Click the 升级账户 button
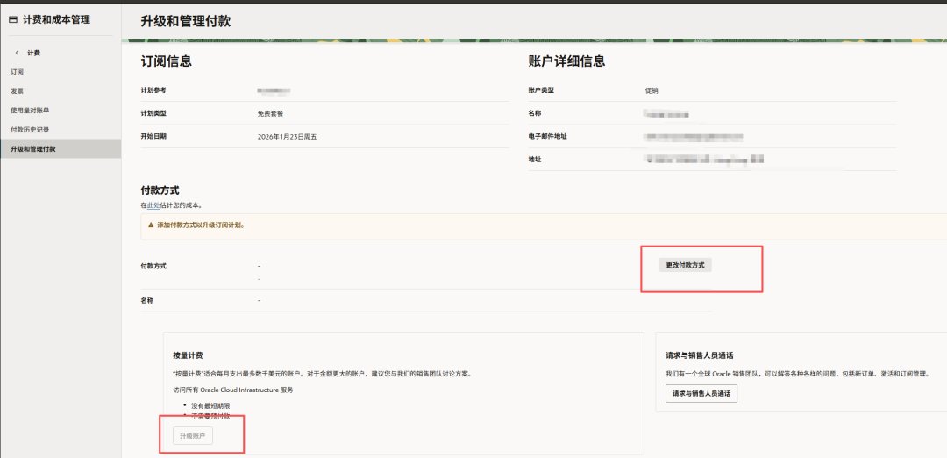947x458 pixels. pos(193,435)
